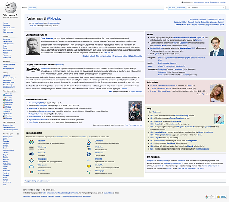The width and height of the screenshot is (229, 202).
Task: Click MediaWiki sunflower logo in Søsterprosjekter
Action: tap(89, 166)
